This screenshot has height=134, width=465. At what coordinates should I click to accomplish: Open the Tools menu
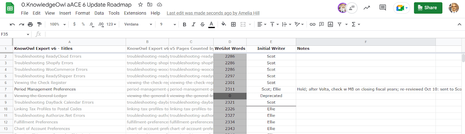point(114,13)
